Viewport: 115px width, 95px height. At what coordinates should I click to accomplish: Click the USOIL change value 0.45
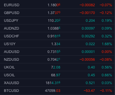pos(91,75)
